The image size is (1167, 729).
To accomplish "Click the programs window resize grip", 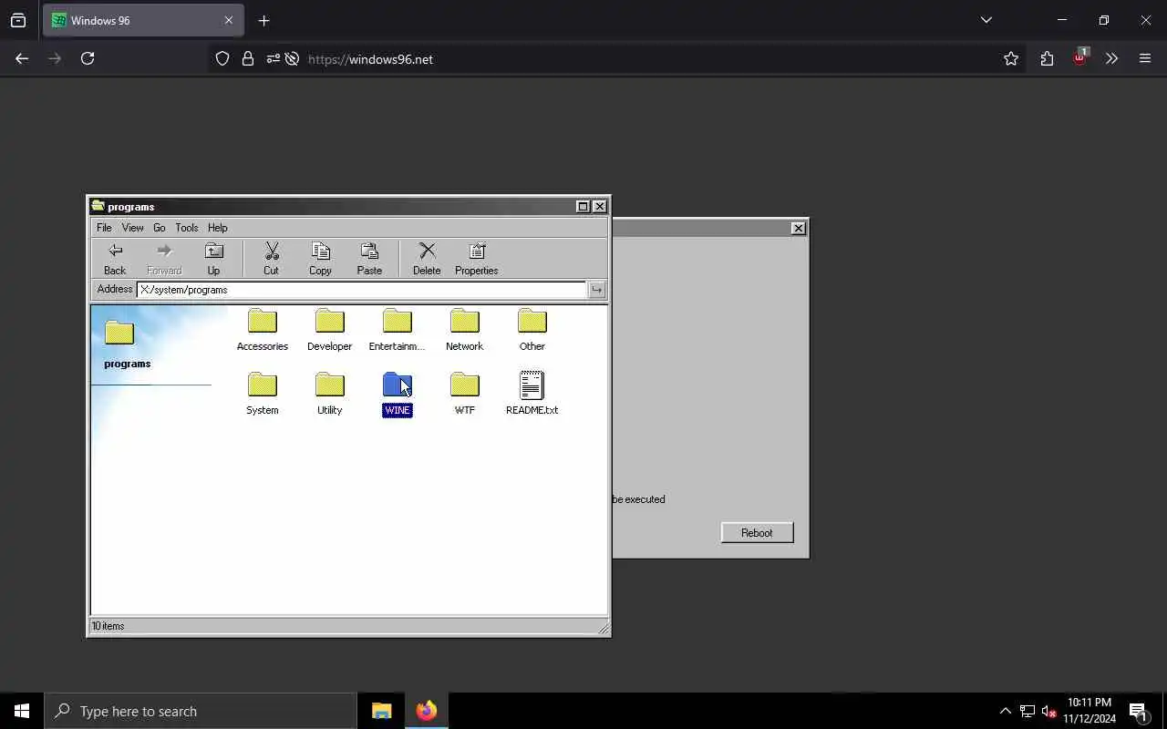I will coord(603,628).
